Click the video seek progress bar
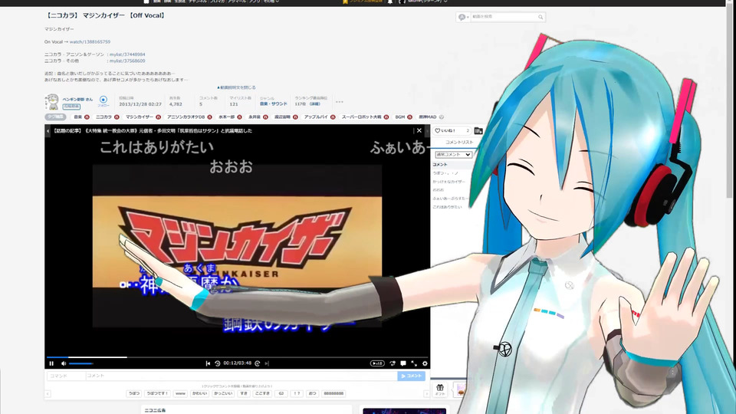 pos(237,357)
